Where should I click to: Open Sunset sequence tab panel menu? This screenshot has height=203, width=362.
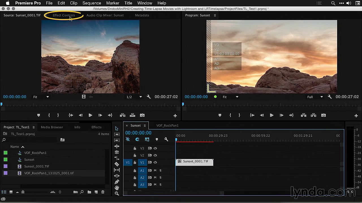point(145,125)
